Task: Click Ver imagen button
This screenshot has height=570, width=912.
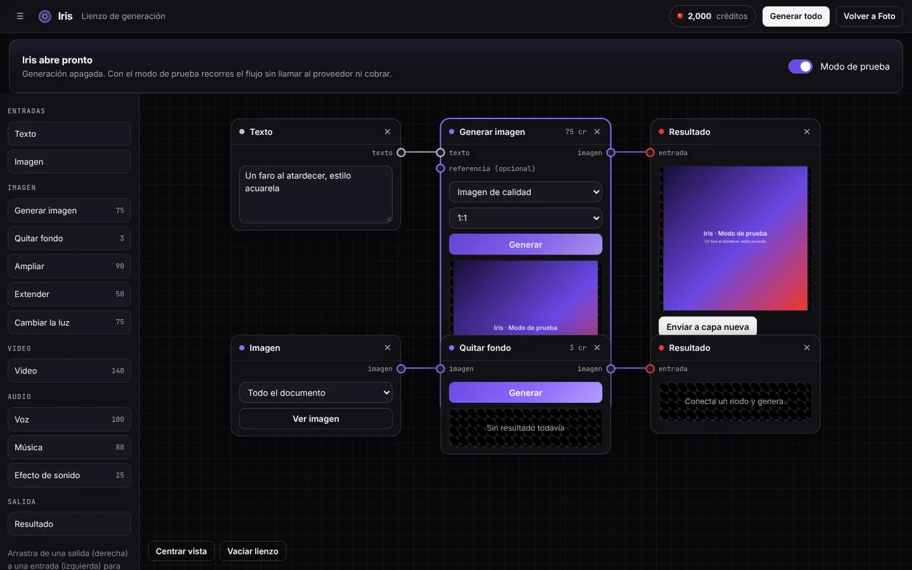Action: tap(316, 419)
